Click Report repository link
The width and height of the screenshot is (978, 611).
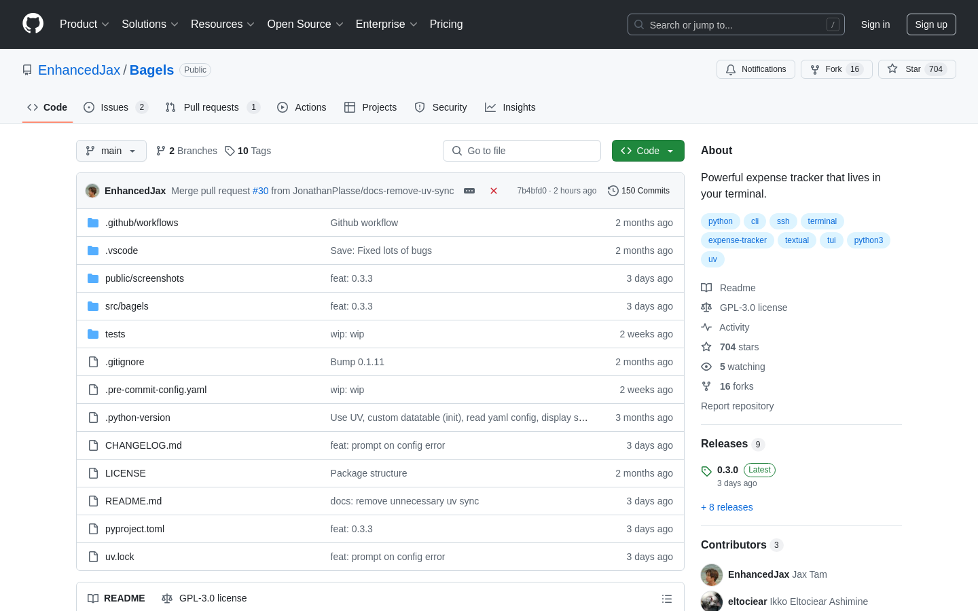(x=737, y=406)
